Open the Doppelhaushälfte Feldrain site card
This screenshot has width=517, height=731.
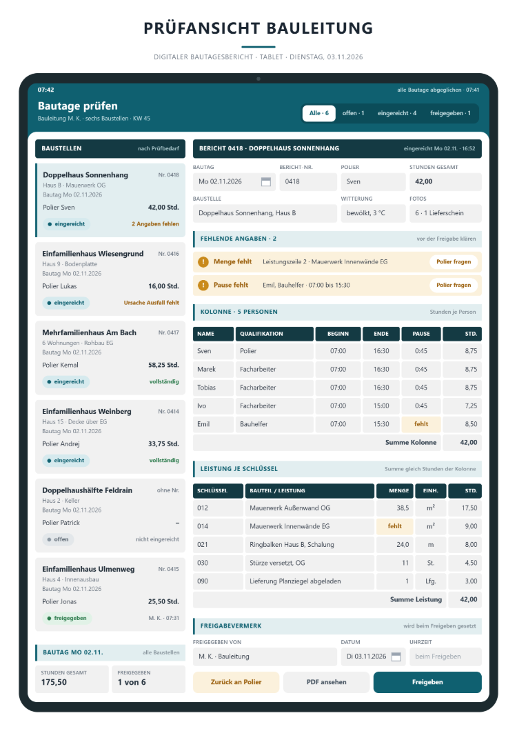(110, 515)
